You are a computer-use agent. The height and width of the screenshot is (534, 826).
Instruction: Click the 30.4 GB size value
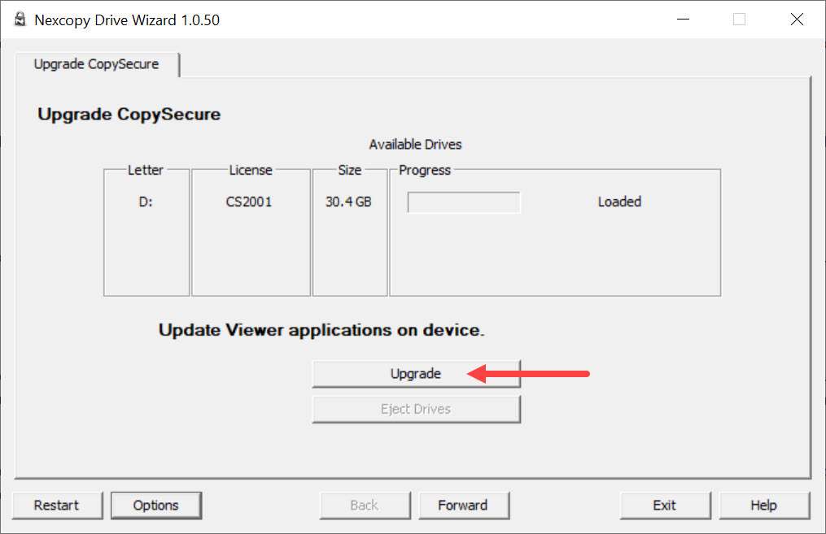point(348,202)
